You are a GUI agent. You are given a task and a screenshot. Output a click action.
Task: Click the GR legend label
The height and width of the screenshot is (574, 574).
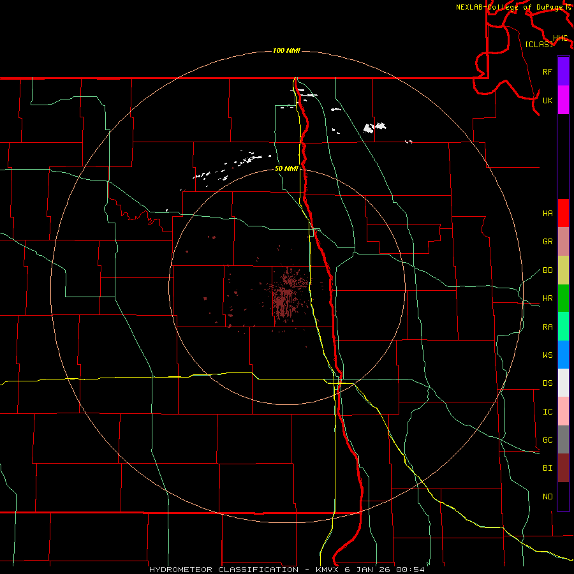[x=547, y=242]
